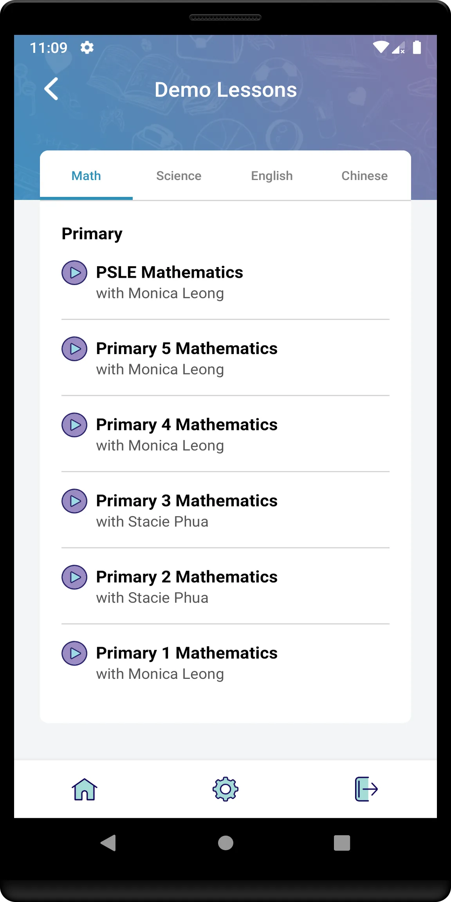Tap the Android back navigation button
This screenshot has width=451, height=902.
[108, 843]
